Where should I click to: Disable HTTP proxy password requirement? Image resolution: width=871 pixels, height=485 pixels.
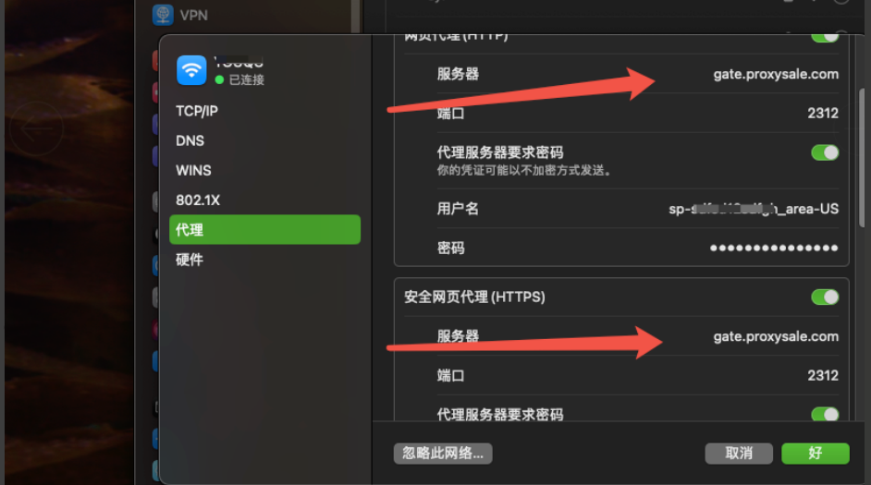pyautogui.click(x=825, y=152)
